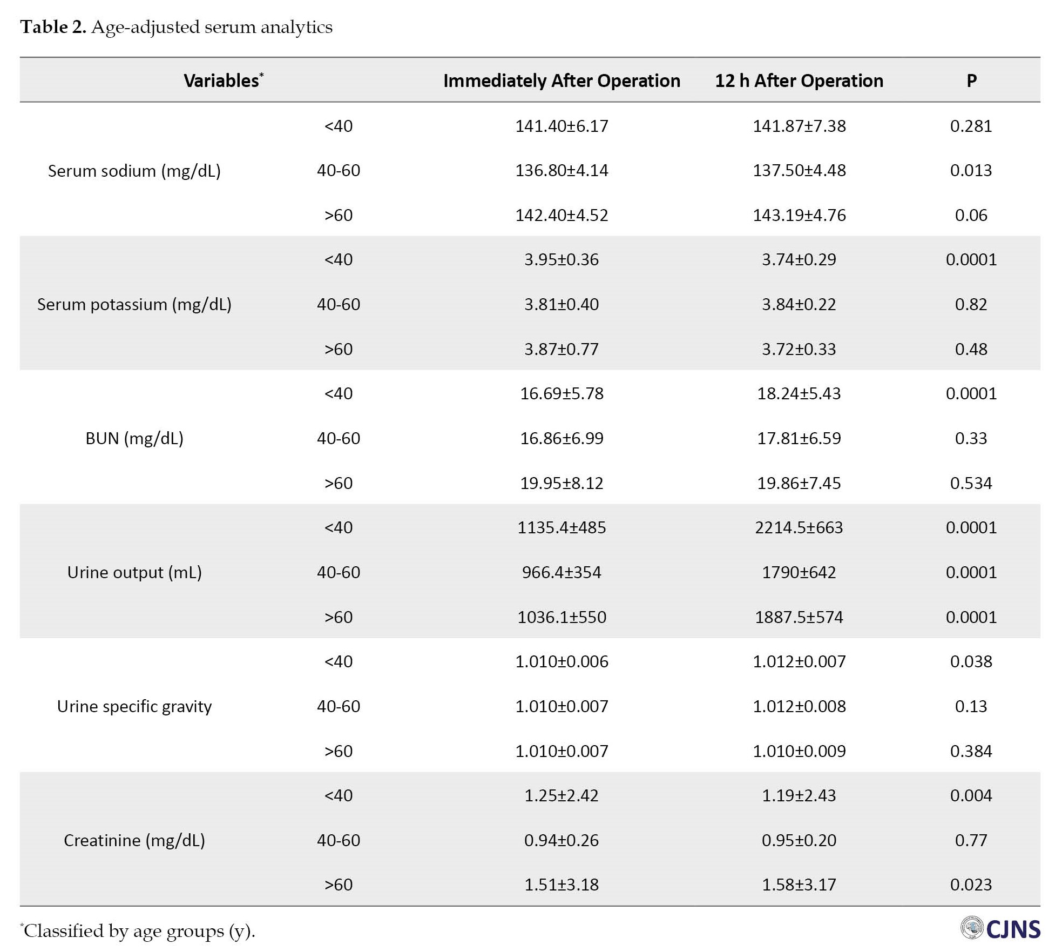Click the 141.40±6.17 sodium value

pyautogui.click(x=562, y=126)
